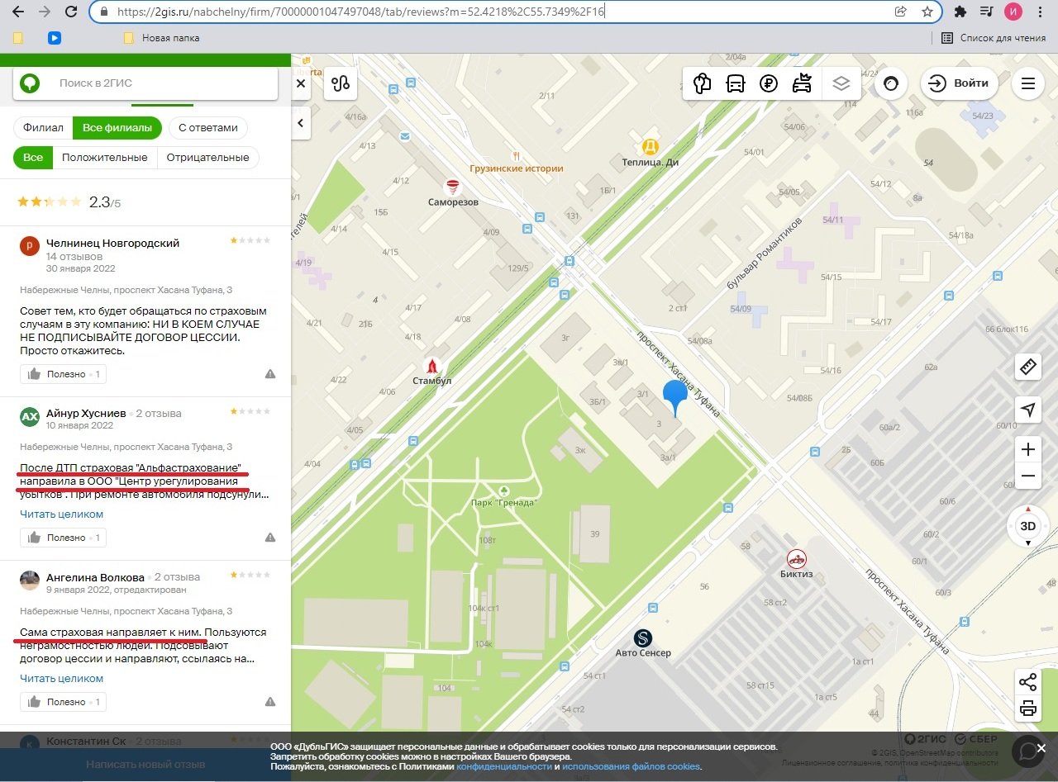Open browser extensions puzzle icon

[960, 12]
